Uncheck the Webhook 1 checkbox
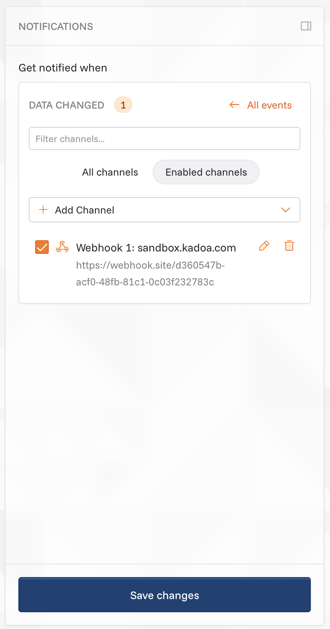330x629 pixels. pos(42,247)
